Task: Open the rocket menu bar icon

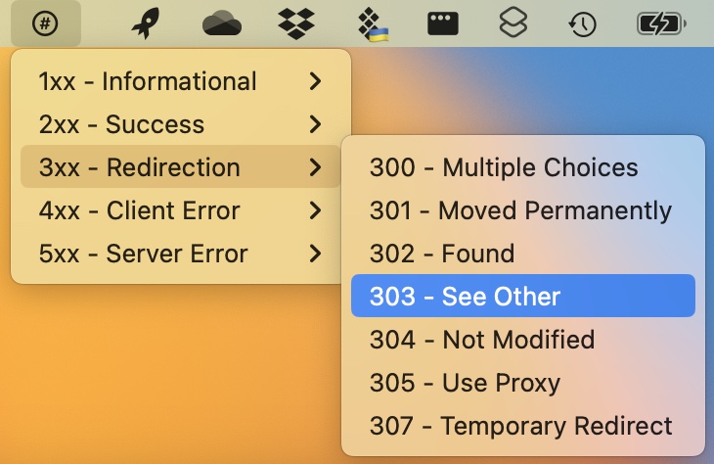Action: tap(147, 23)
